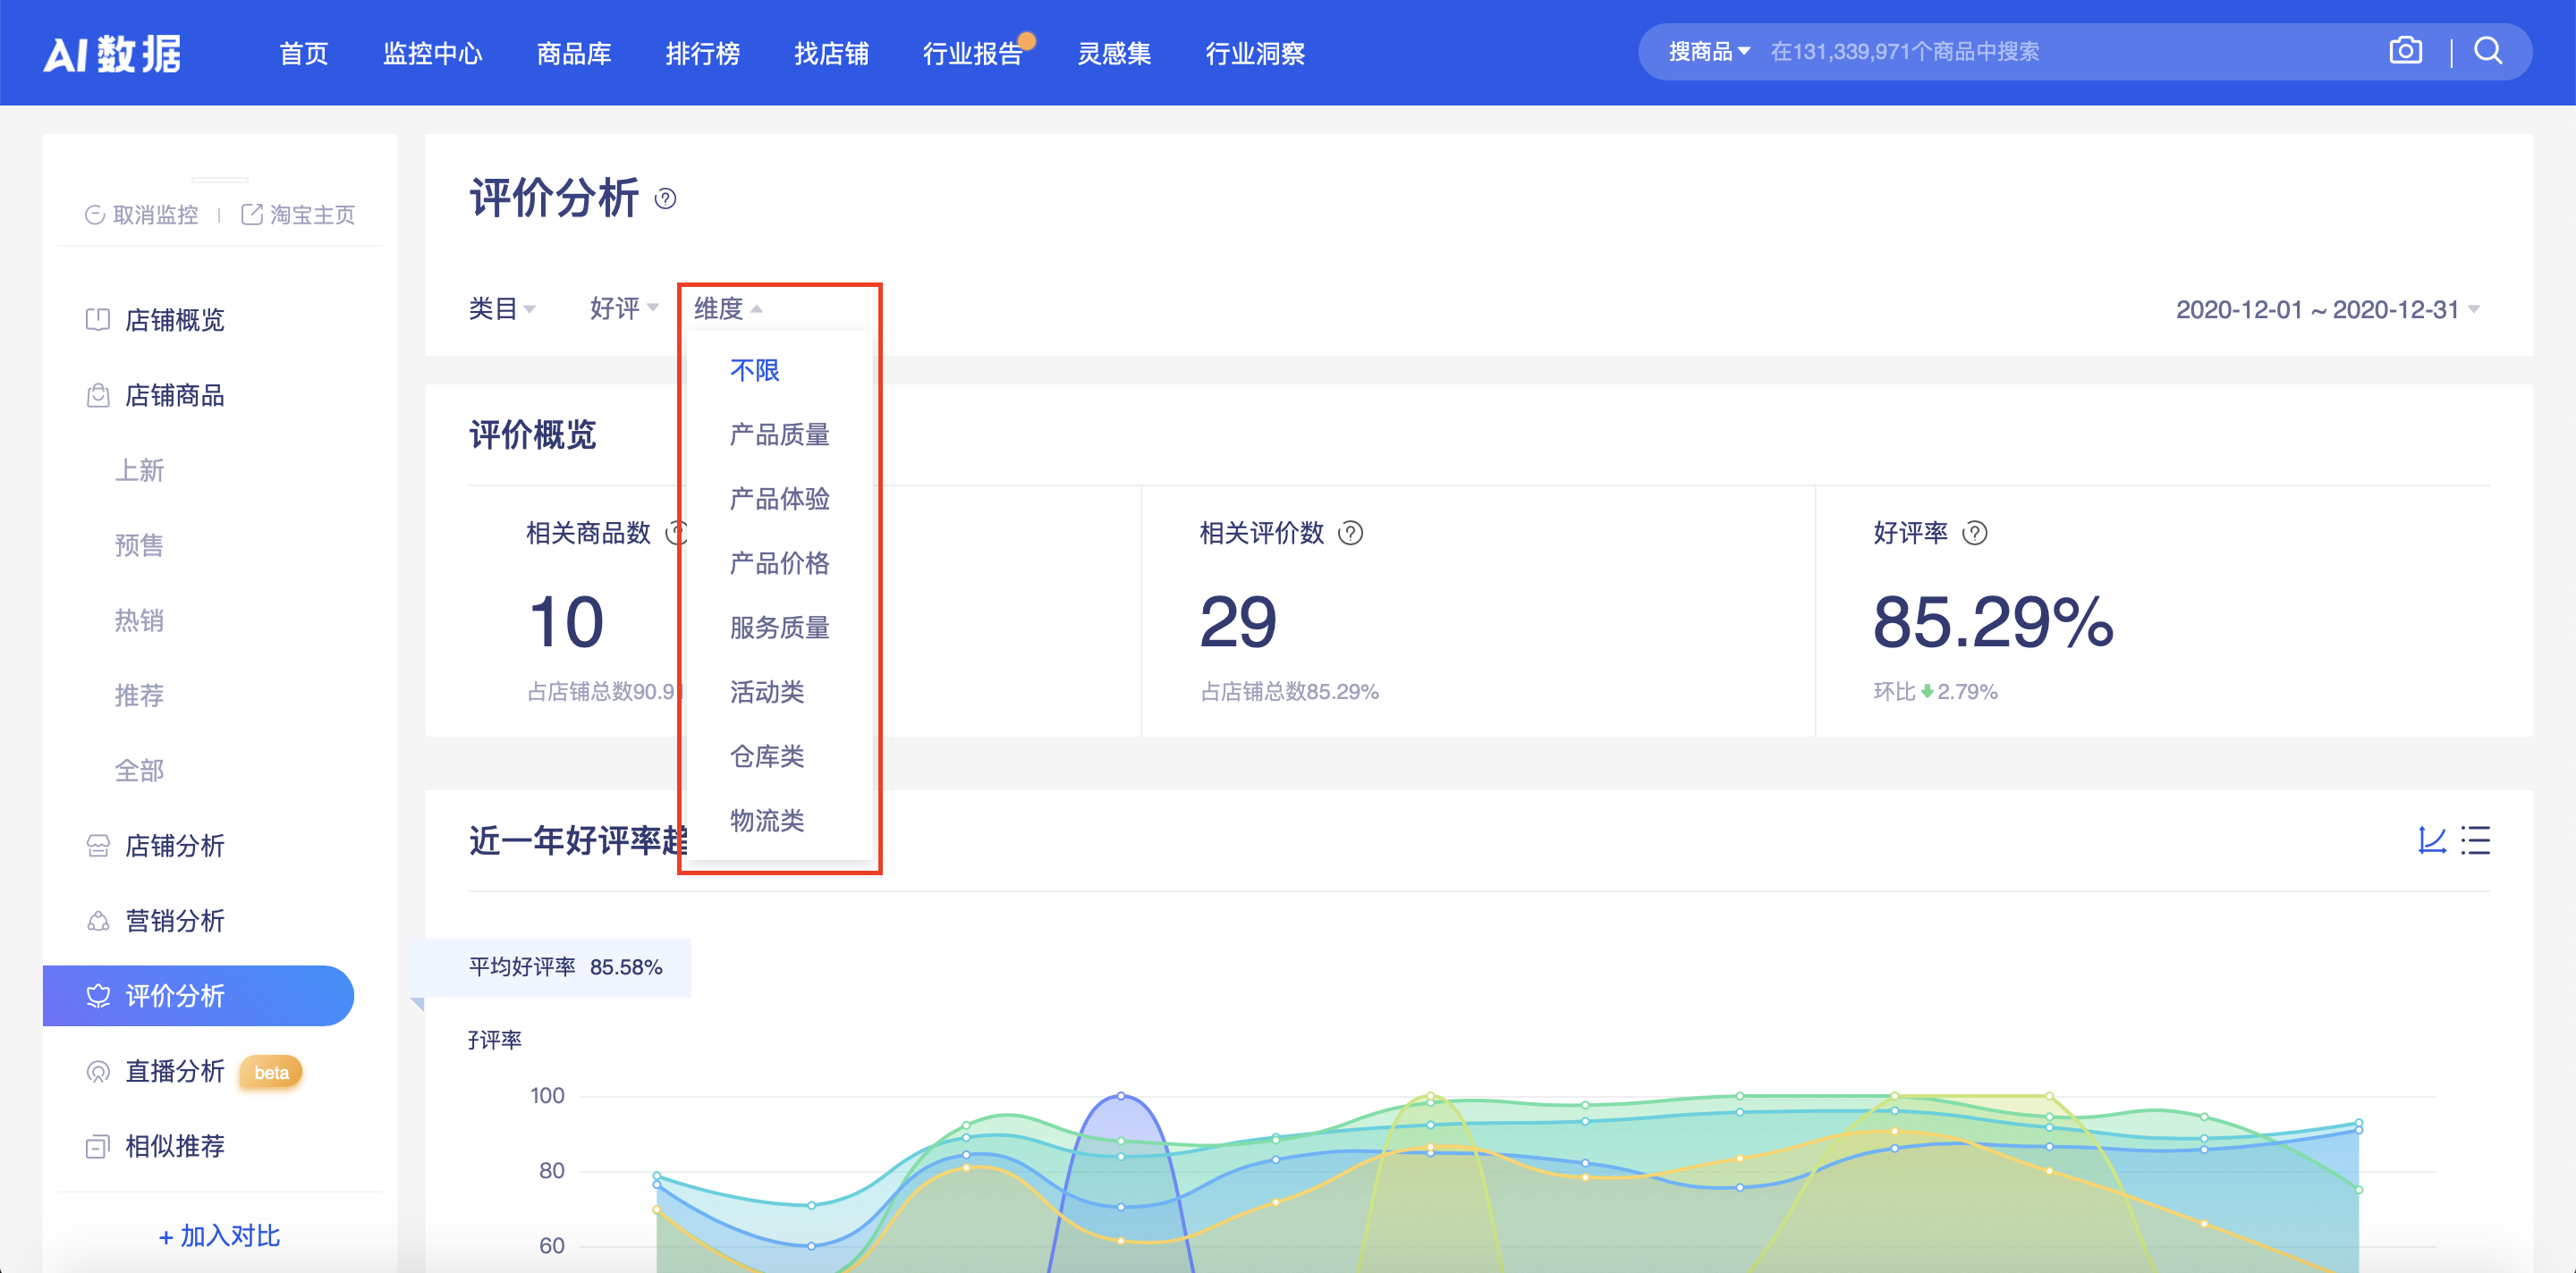Click the 取消监控 icon
Viewport: 2576px width, 1273px height.
tap(95, 215)
